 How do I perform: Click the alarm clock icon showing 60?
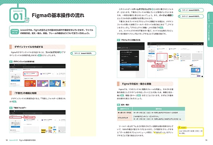27,20
